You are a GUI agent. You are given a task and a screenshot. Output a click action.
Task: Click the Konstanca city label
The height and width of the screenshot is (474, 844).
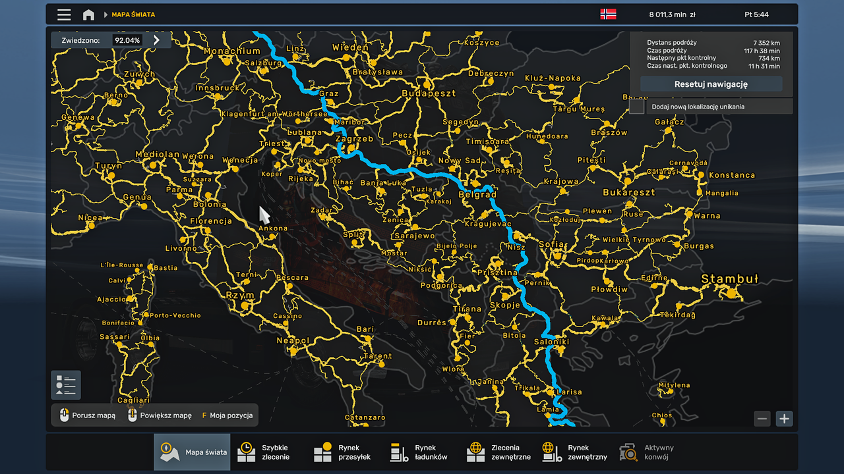(x=732, y=175)
